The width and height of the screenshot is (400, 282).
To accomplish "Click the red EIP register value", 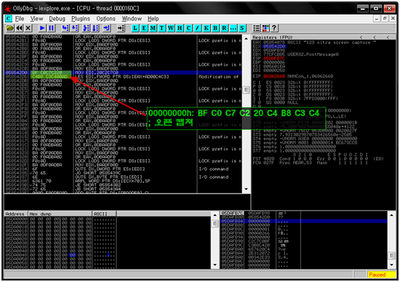I will [274, 76].
